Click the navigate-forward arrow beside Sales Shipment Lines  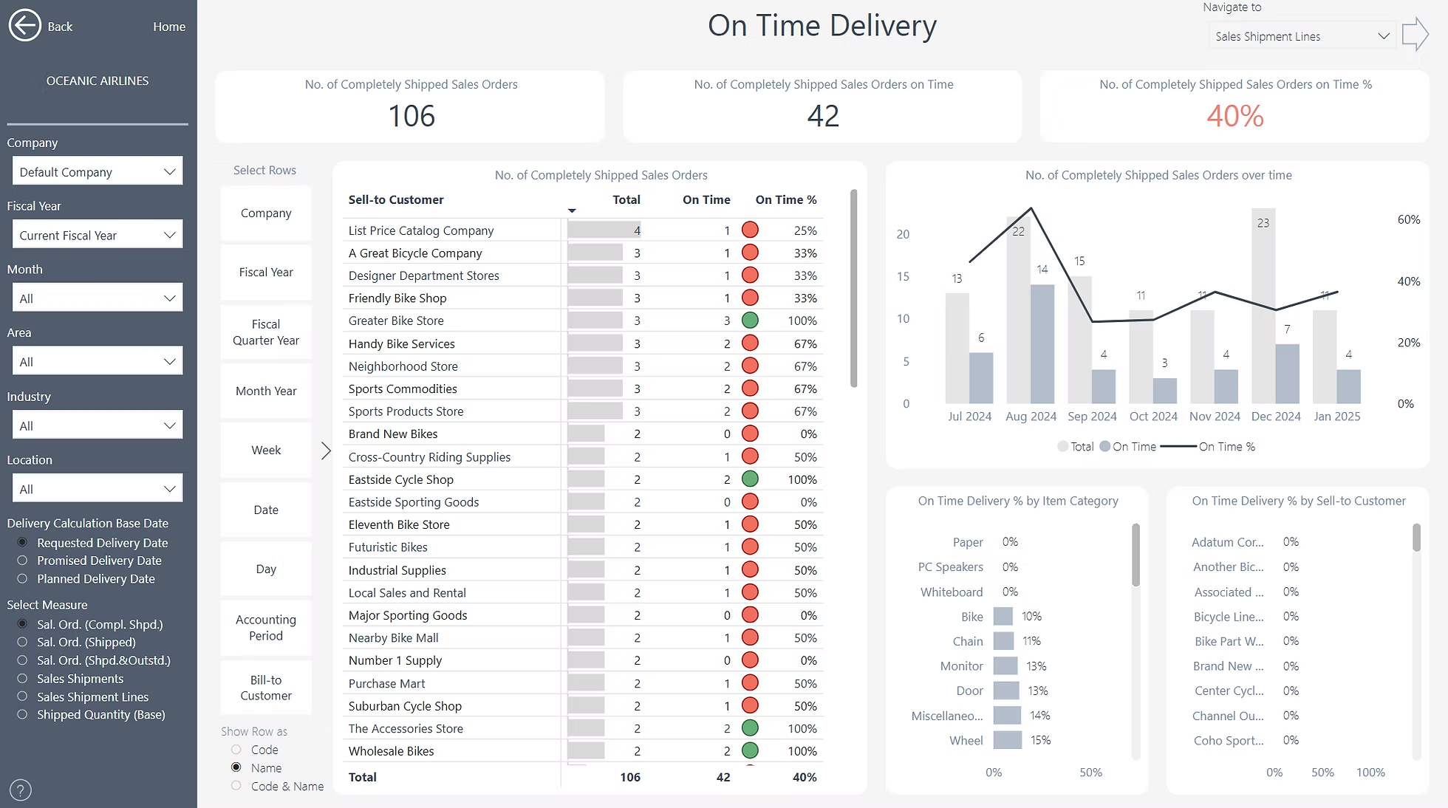pos(1415,34)
